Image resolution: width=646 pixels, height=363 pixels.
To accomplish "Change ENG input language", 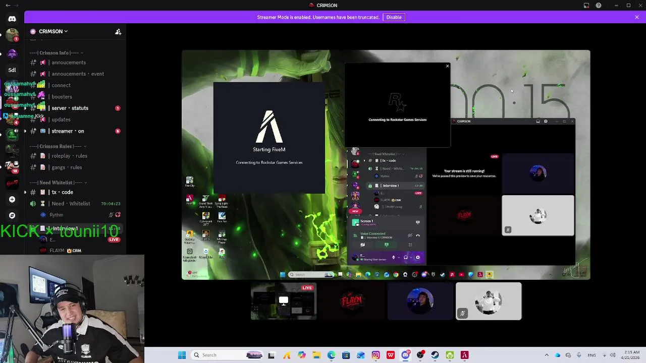I will (592, 355).
